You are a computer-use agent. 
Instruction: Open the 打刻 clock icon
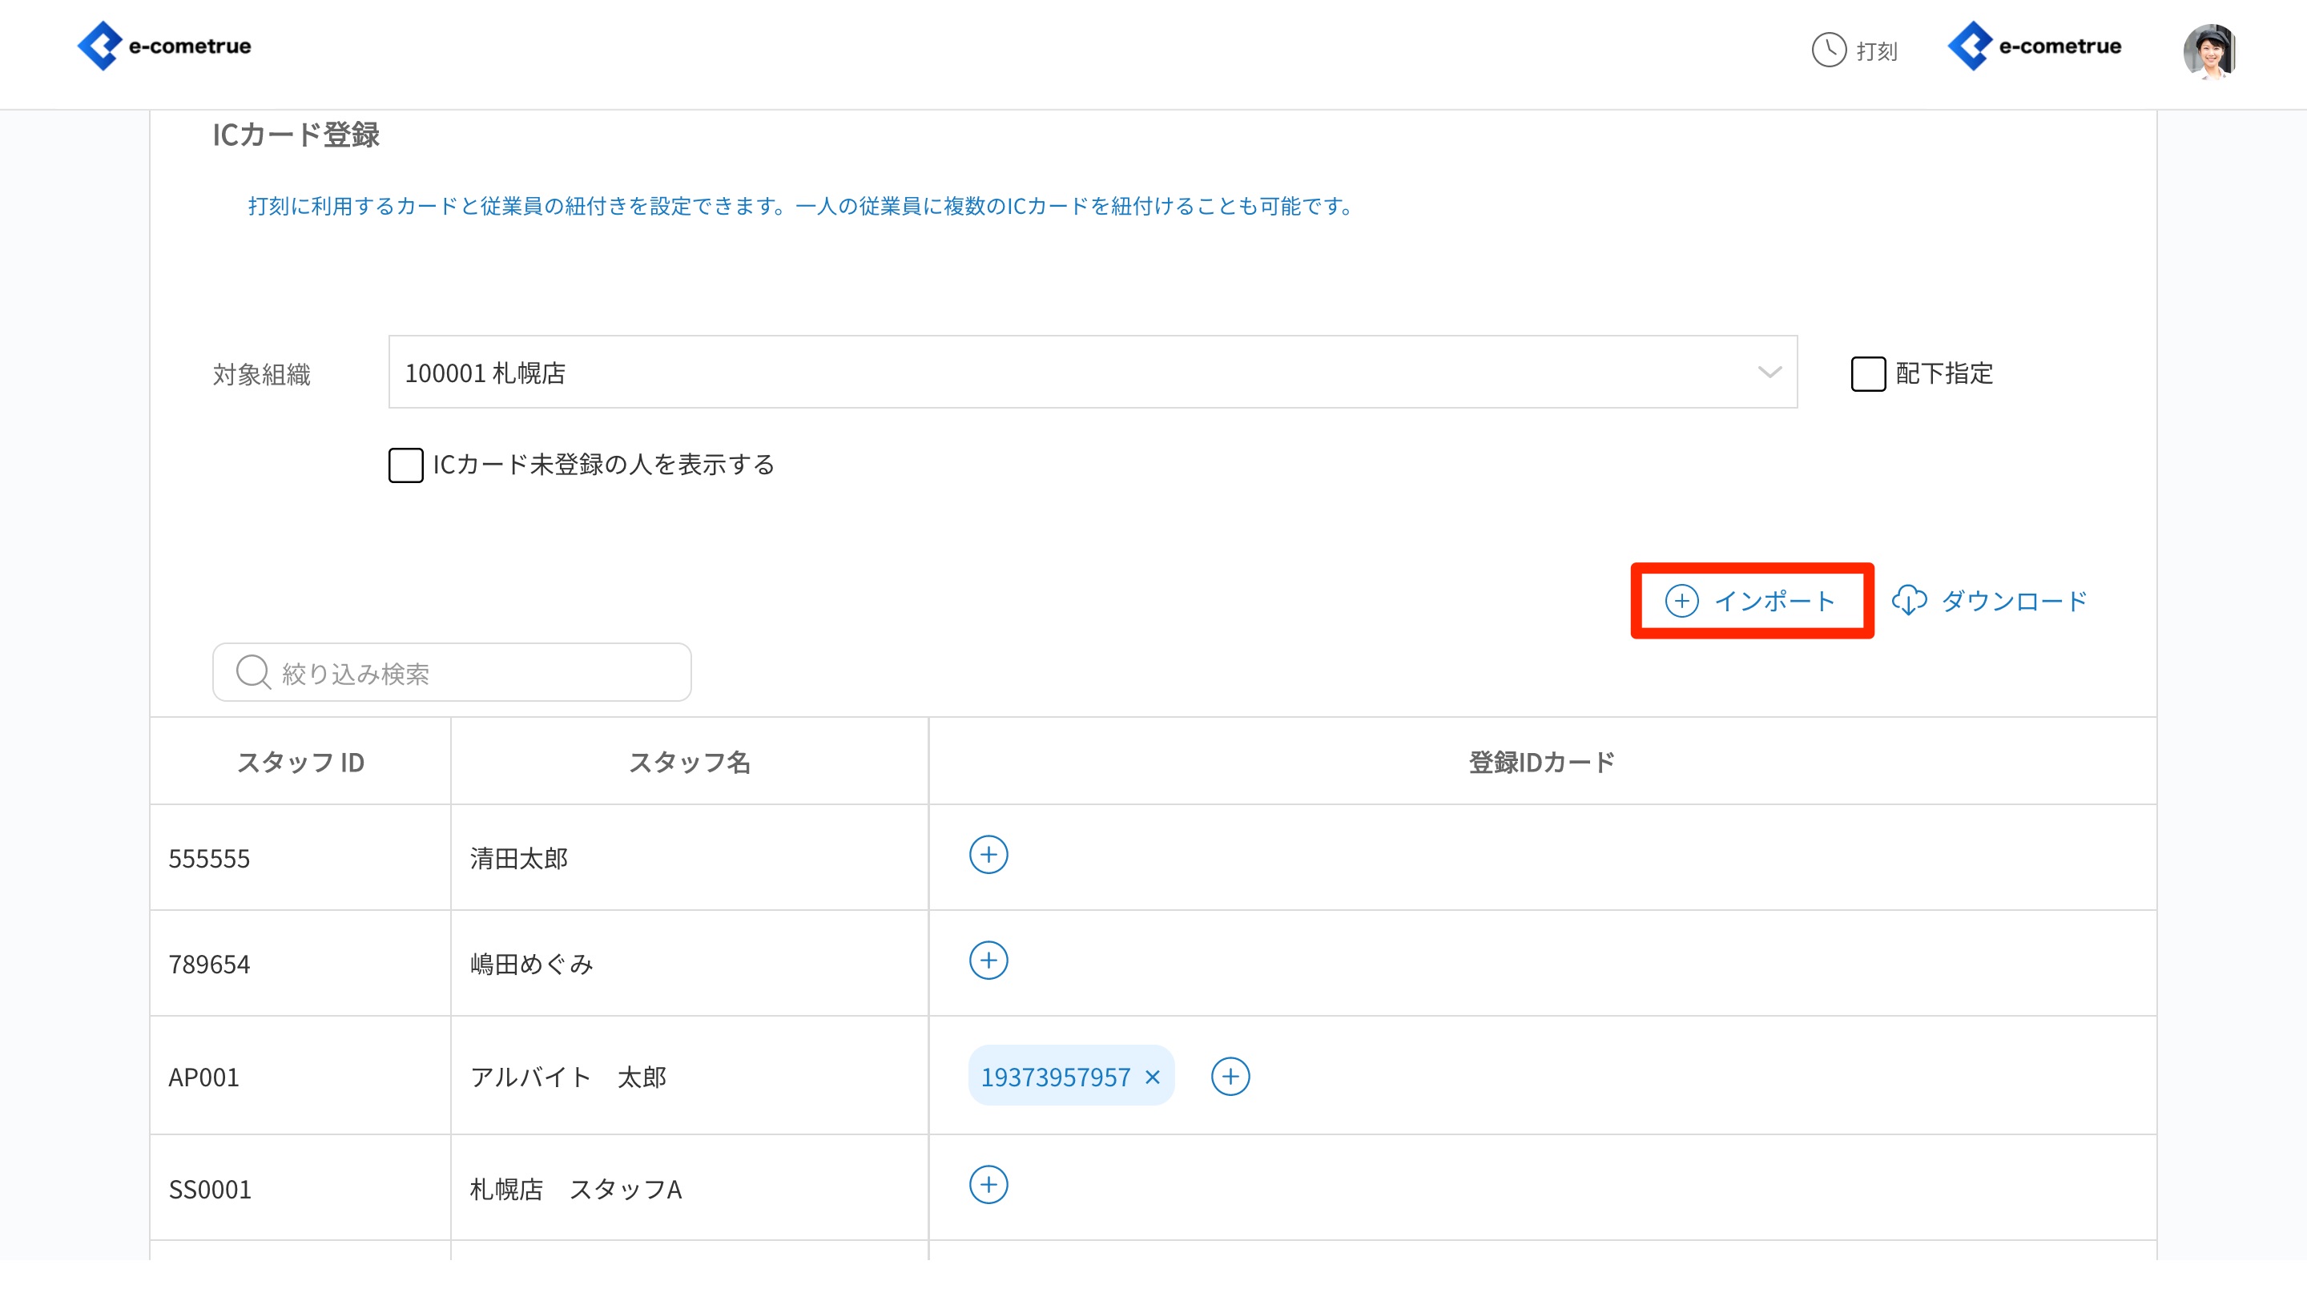pyautogui.click(x=1828, y=50)
